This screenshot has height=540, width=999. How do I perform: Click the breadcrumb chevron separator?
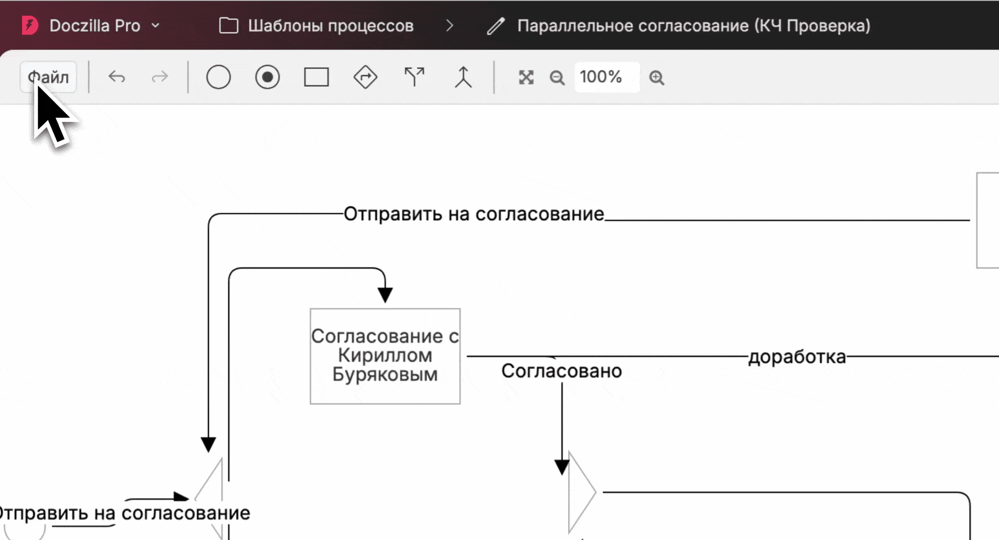pyautogui.click(x=449, y=25)
